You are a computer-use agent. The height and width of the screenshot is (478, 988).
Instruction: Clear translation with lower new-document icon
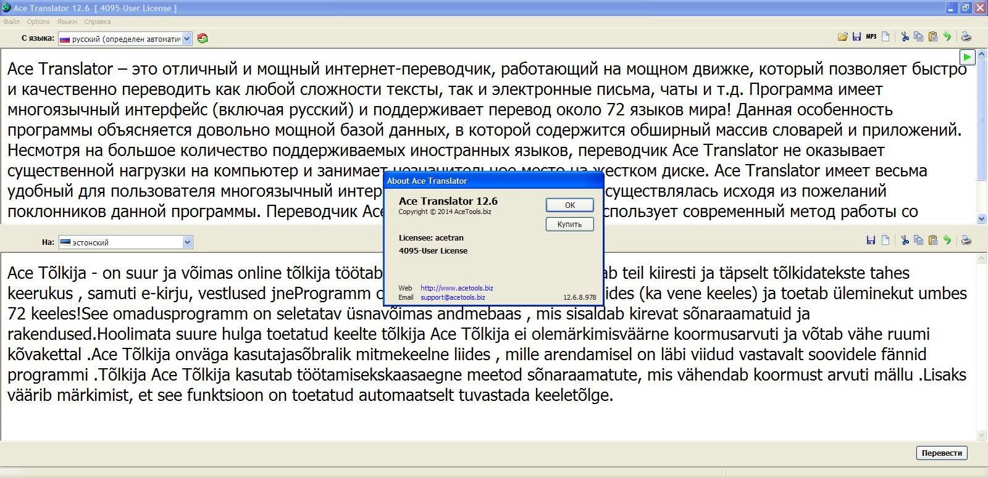[885, 240]
